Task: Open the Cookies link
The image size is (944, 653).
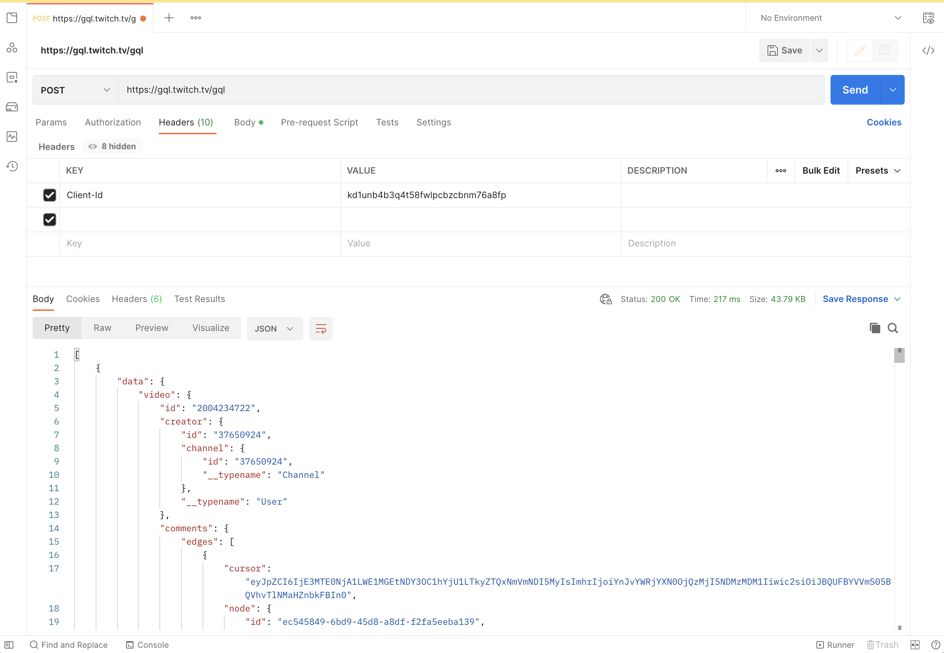Action: click(x=884, y=122)
